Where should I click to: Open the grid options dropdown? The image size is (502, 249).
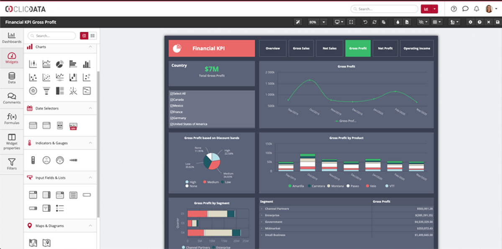coord(437,22)
